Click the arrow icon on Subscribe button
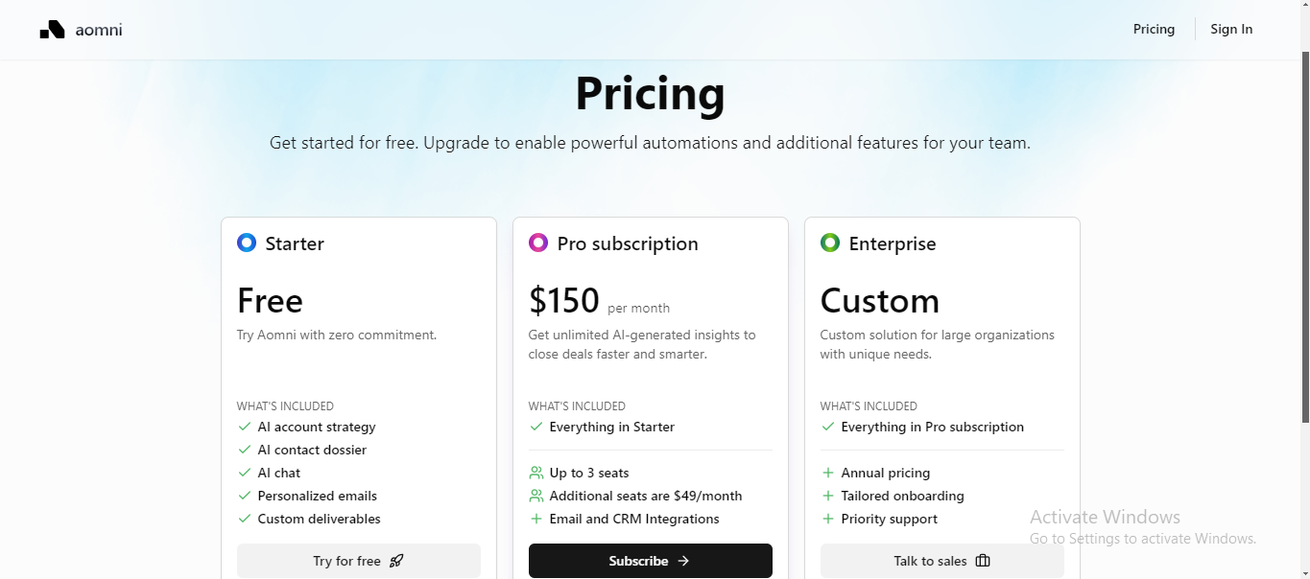This screenshot has width=1310, height=579. tap(683, 561)
